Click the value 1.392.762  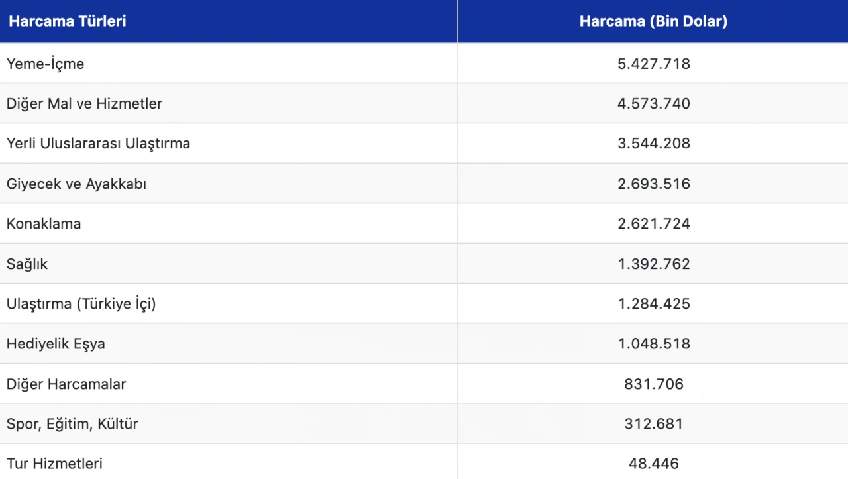[x=654, y=264]
